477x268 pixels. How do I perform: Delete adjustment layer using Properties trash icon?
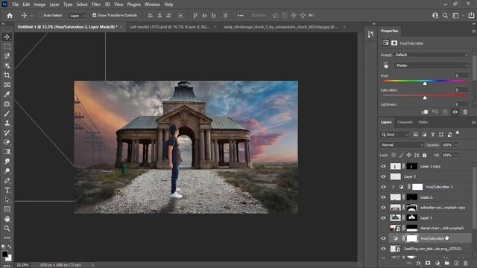tap(465, 112)
